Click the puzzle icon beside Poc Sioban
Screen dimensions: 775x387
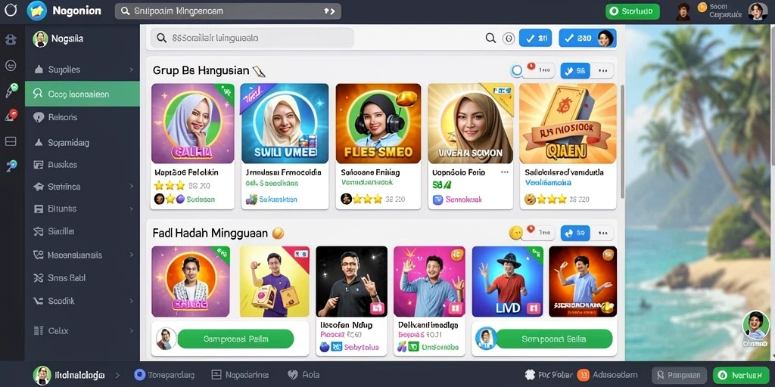pyautogui.click(x=531, y=375)
